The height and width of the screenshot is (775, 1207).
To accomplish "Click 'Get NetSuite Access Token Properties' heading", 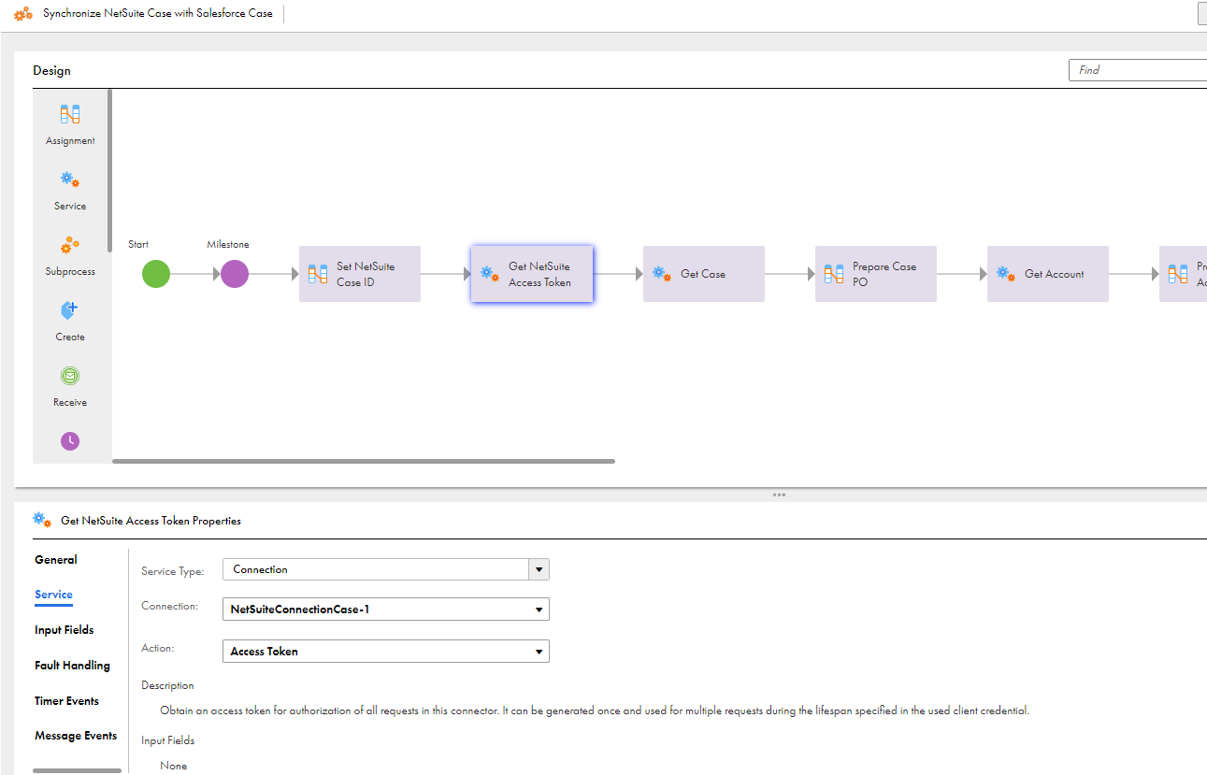I will 151,521.
